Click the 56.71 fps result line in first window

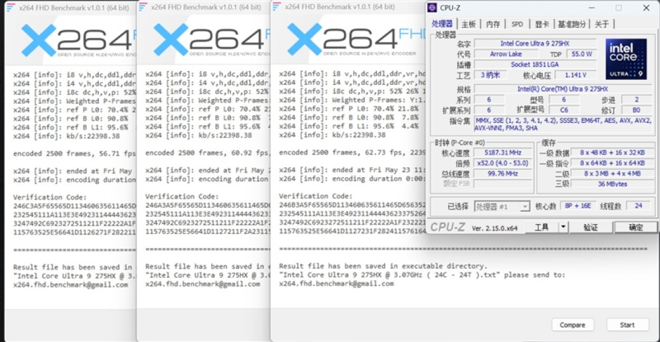[x=75, y=153]
